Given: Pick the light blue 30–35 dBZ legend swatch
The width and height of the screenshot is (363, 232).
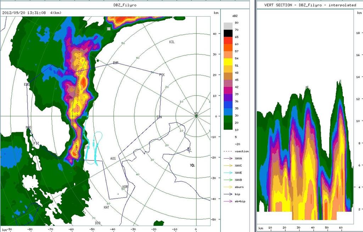Looking at the screenshot, I should tap(228, 112).
